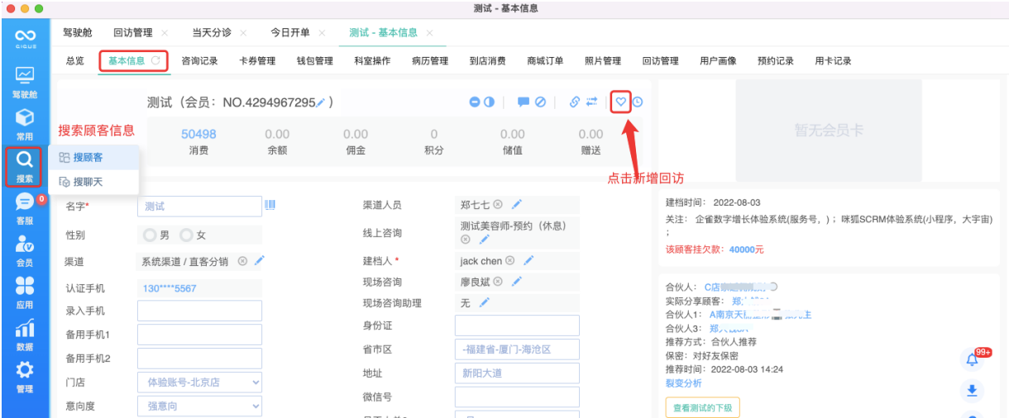
Task: Open the 客服 chat icon in sidebar
Action: click(25, 209)
